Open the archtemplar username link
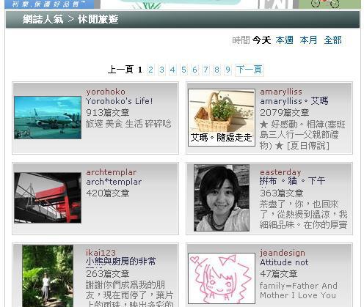The height and width of the screenshot is (307, 364). pyautogui.click(x=111, y=172)
